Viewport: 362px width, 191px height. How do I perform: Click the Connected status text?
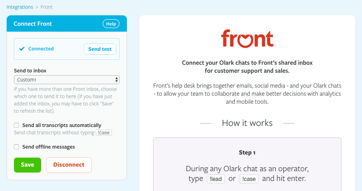point(41,49)
